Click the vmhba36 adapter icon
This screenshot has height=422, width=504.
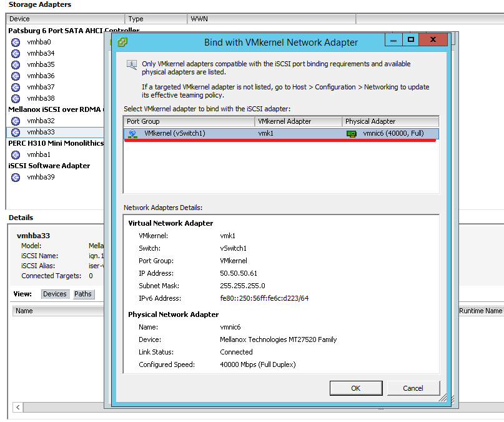click(16, 76)
